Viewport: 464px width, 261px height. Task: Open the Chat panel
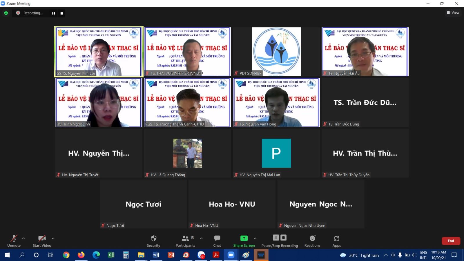pos(217,241)
